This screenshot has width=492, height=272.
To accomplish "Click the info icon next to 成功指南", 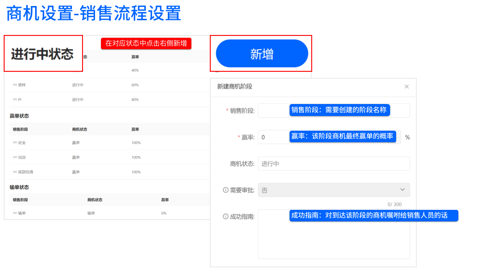I will (x=225, y=216).
